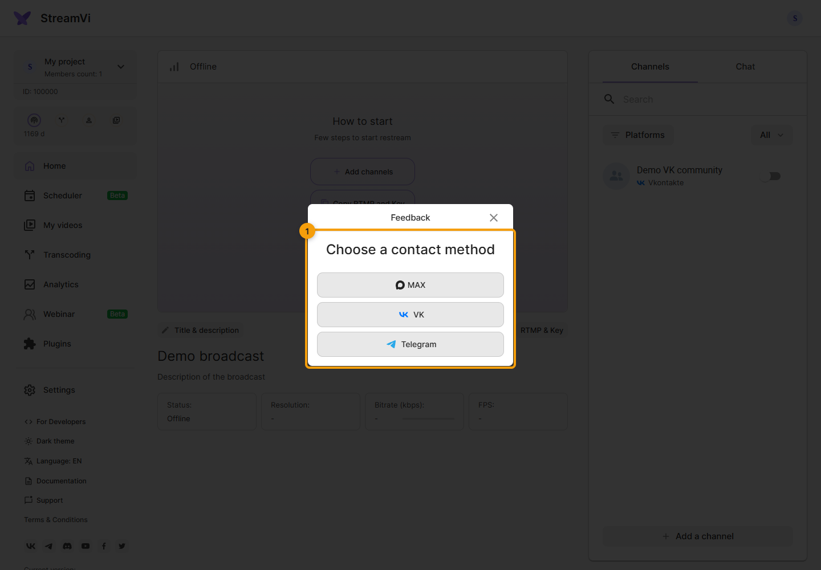Click Add a channel button
The width and height of the screenshot is (821, 570).
coord(698,536)
